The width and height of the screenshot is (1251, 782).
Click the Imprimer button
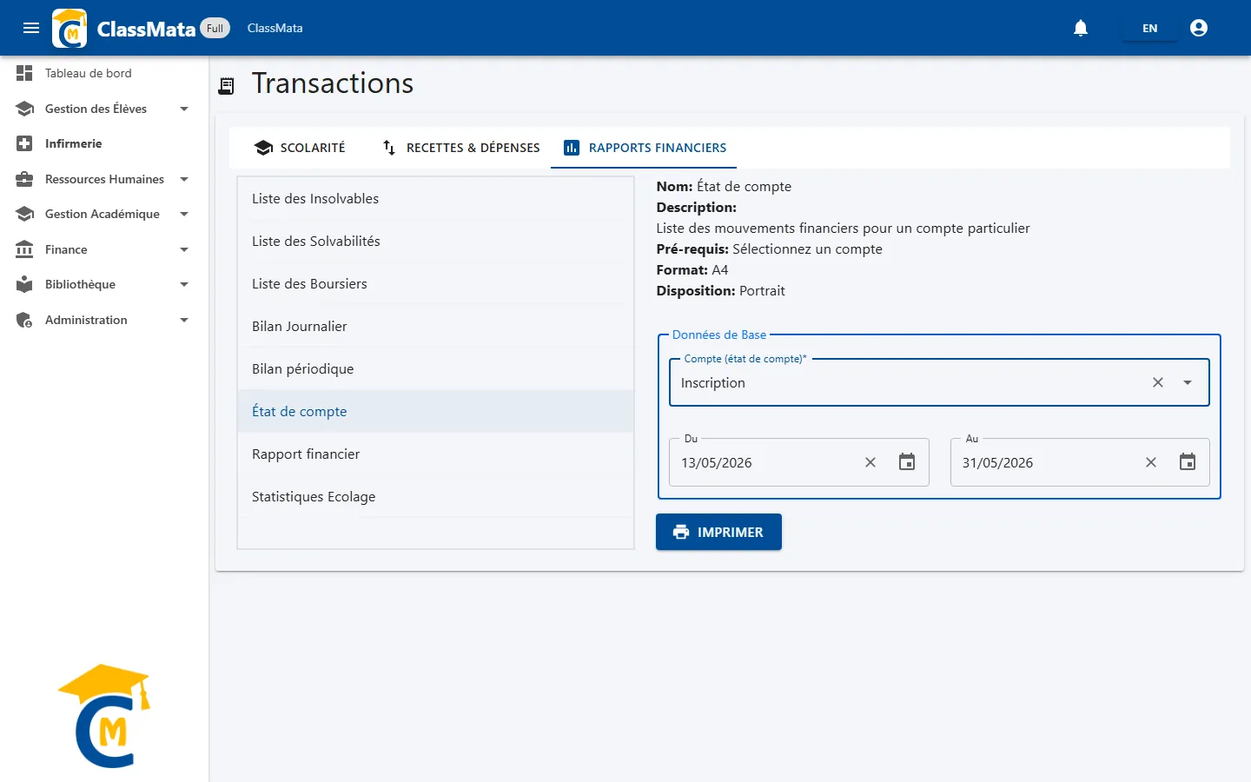(718, 532)
